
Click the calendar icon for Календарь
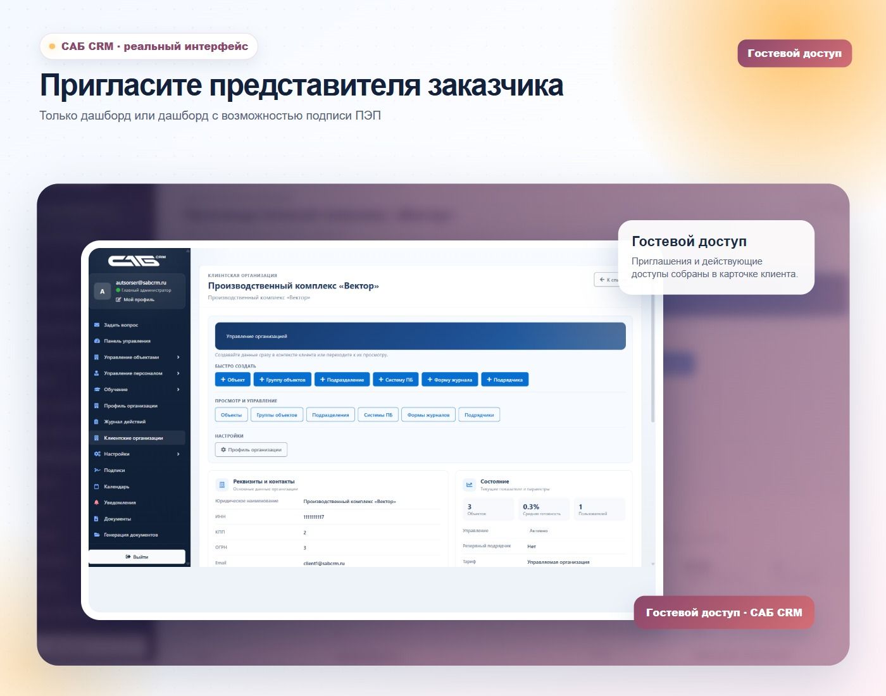tap(97, 487)
